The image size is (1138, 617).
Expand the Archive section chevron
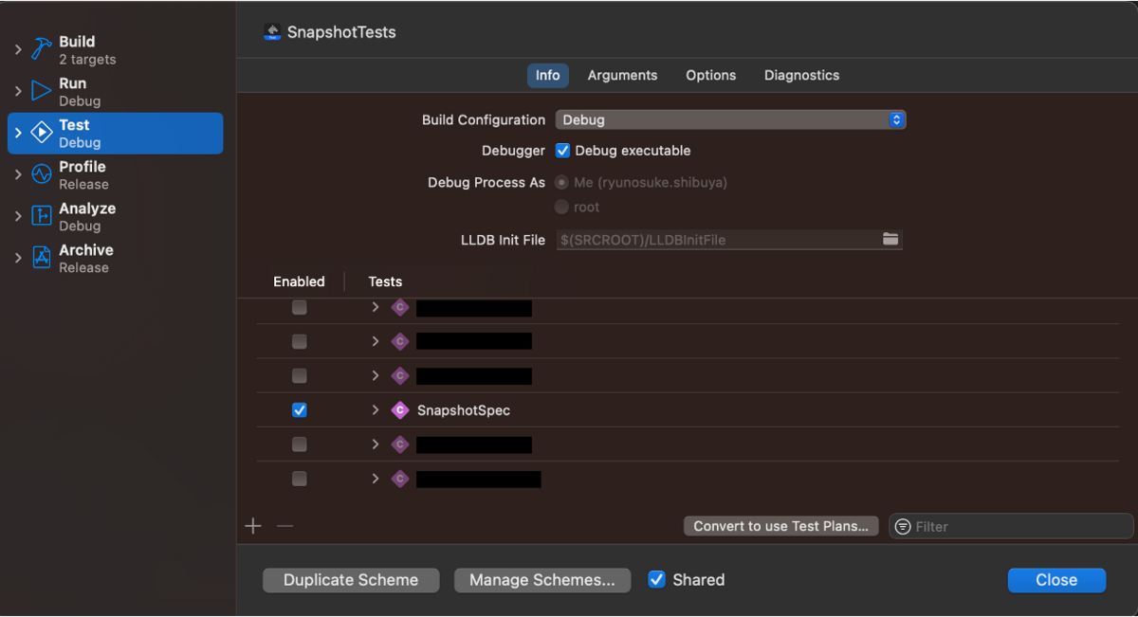pos(18,258)
